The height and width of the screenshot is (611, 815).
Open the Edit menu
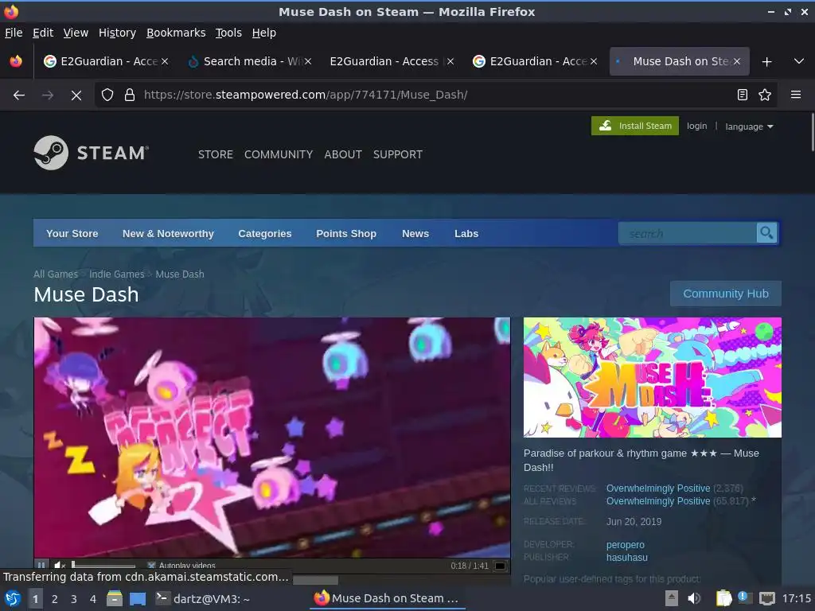point(43,33)
